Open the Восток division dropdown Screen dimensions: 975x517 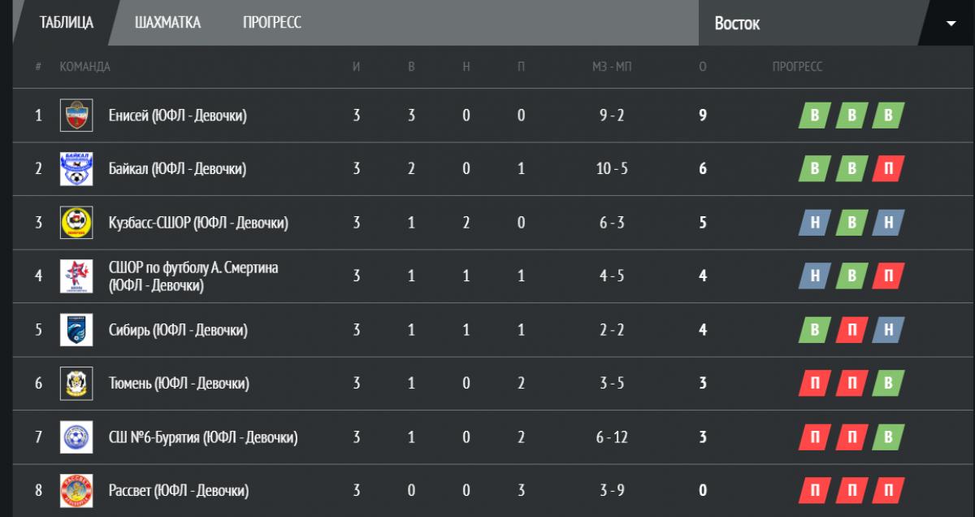tap(836, 23)
